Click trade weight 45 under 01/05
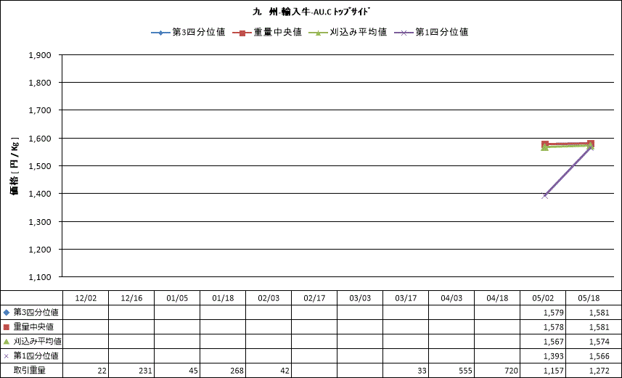Screen dimensions: 622x378 pyautogui.click(x=193, y=371)
